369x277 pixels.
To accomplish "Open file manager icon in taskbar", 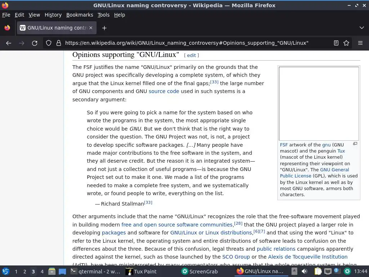I will (52, 271).
